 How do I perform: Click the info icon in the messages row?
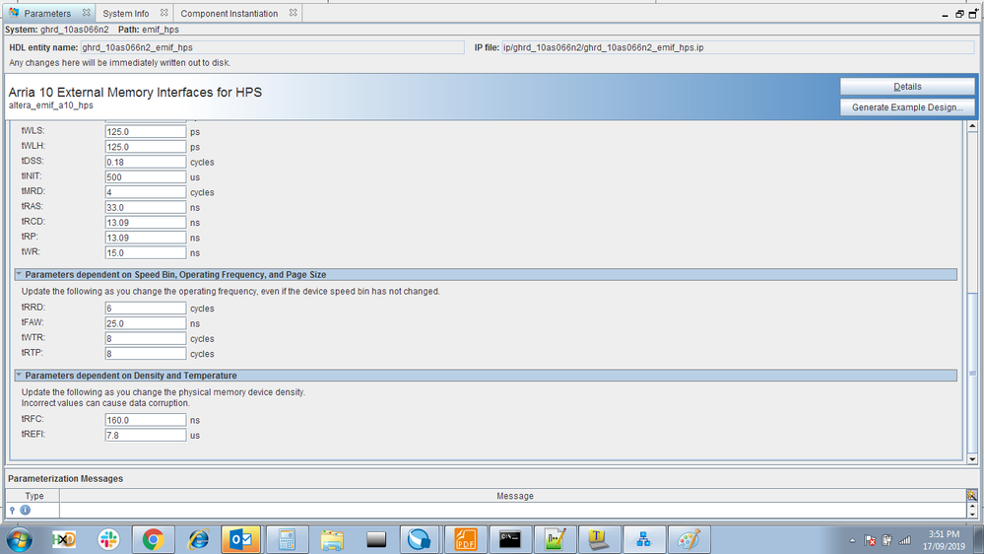pyautogui.click(x=25, y=510)
